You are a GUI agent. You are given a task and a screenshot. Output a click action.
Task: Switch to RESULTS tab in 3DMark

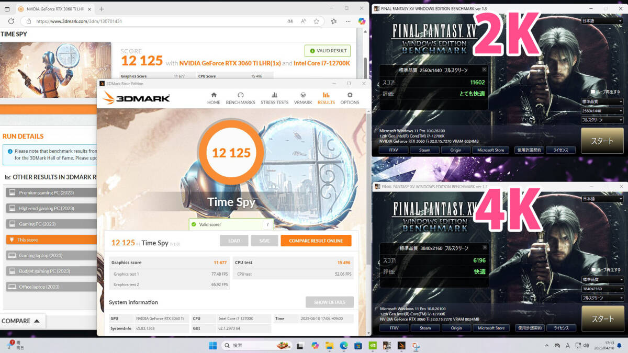click(326, 98)
